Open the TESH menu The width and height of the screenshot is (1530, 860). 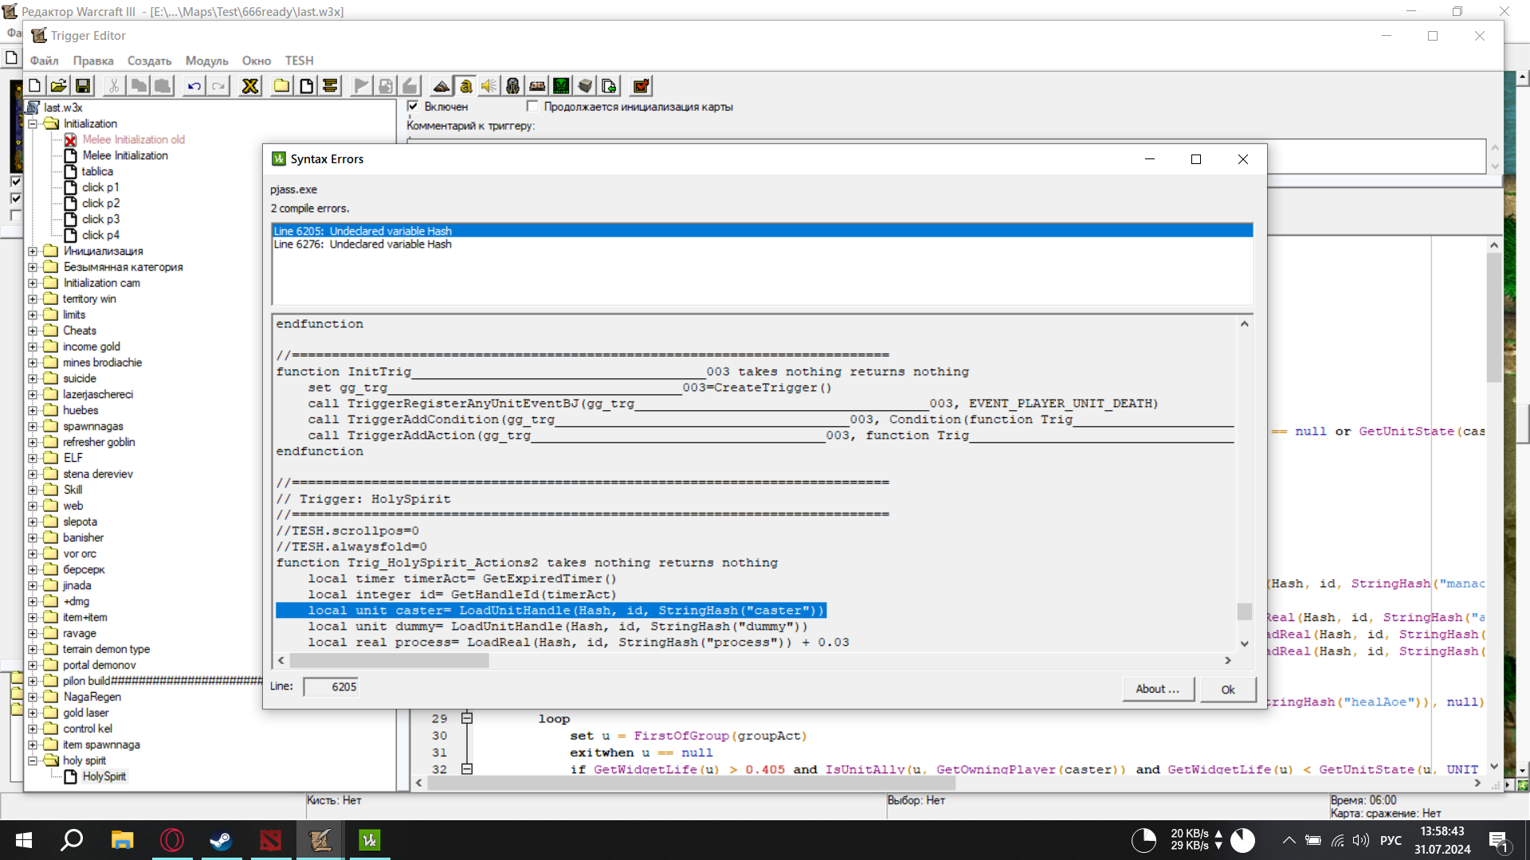299,61
